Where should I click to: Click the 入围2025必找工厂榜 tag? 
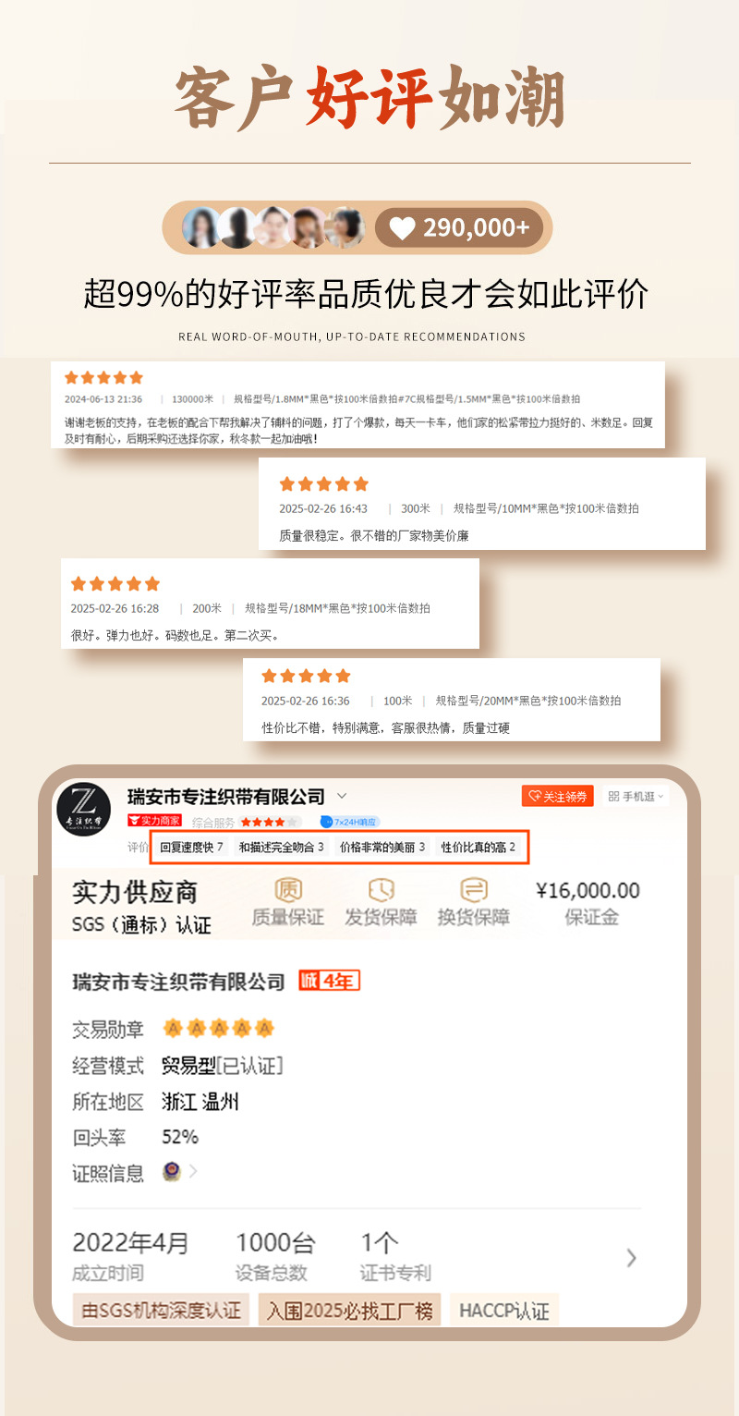(349, 1310)
